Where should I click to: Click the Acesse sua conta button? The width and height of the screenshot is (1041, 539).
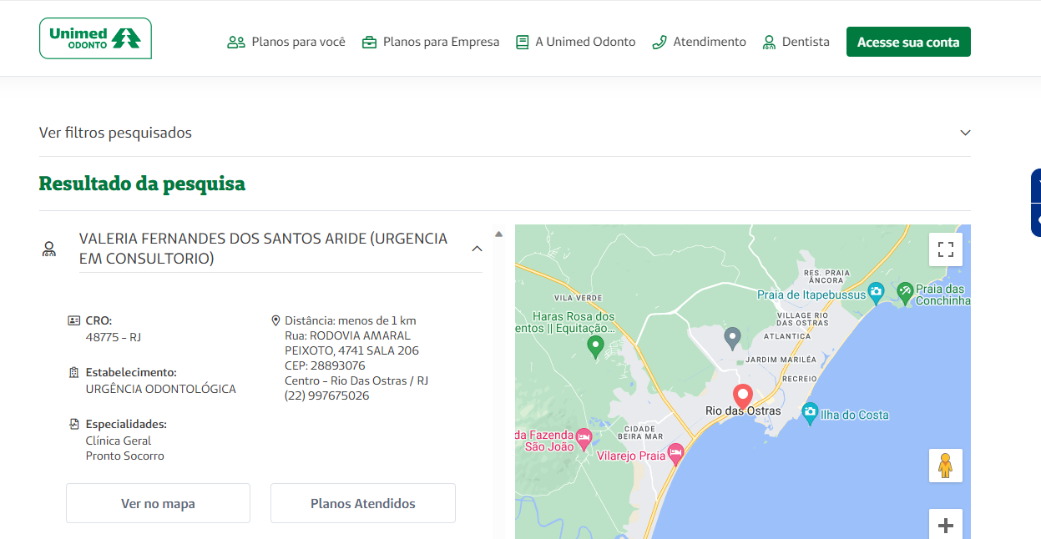pos(908,42)
